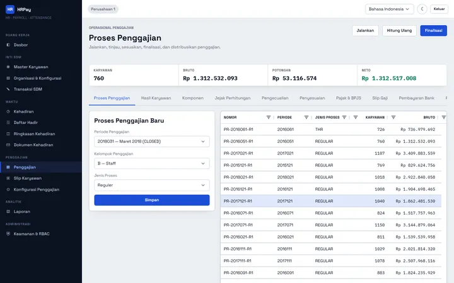The width and height of the screenshot is (454, 283).
Task: Open Laporan from the sidebar menu
Action: pos(41,212)
